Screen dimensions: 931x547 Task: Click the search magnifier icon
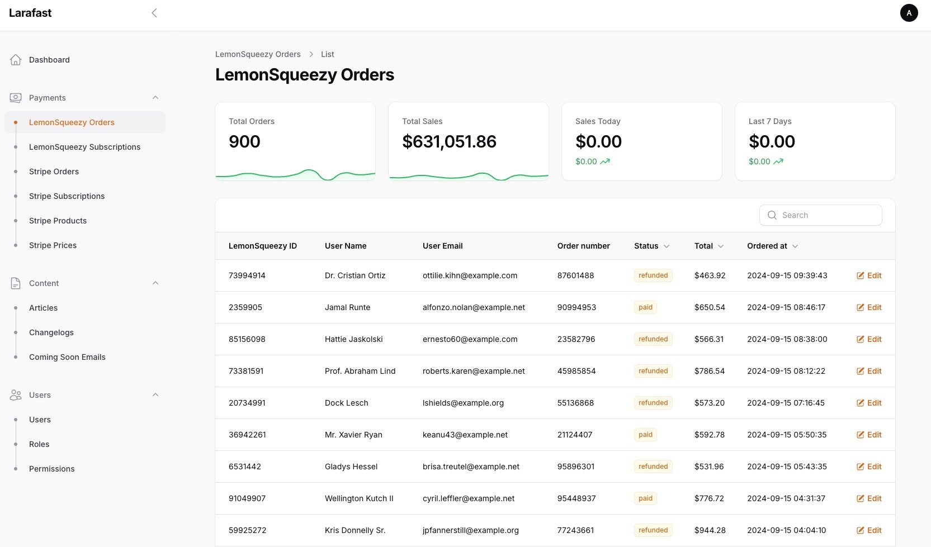(x=772, y=215)
